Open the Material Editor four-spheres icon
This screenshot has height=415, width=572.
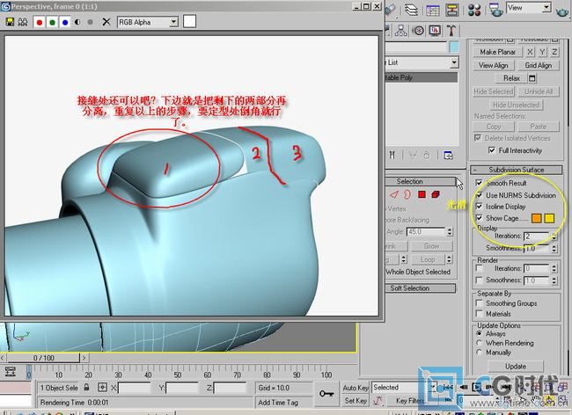pos(474,10)
